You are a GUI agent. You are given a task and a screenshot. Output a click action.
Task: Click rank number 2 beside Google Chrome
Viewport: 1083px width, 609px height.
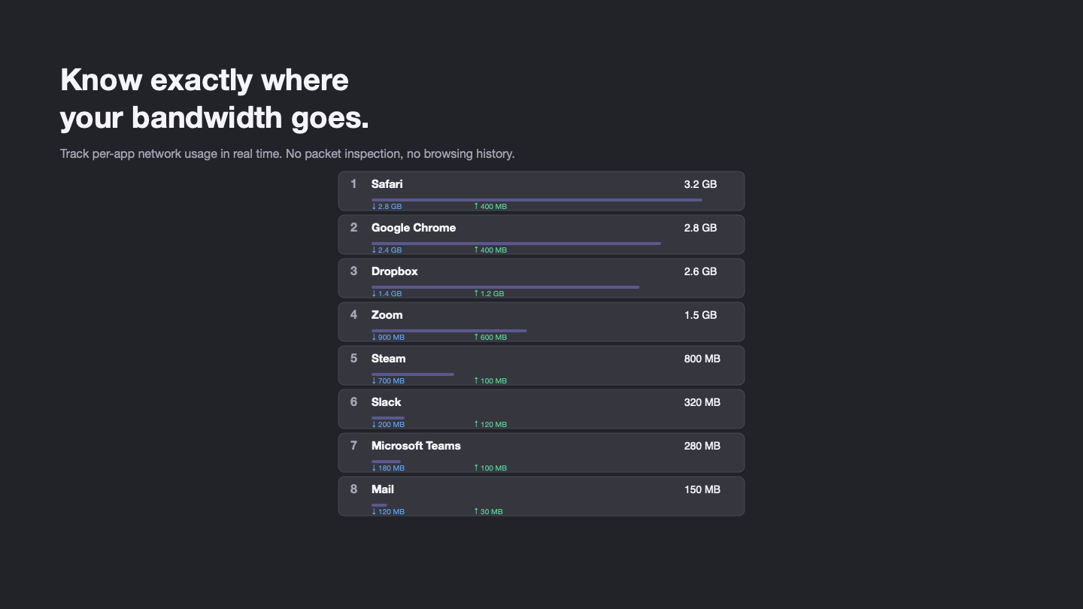tap(353, 228)
